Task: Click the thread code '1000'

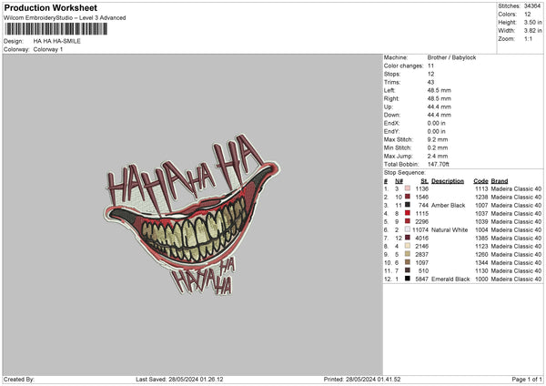Action: click(481, 279)
